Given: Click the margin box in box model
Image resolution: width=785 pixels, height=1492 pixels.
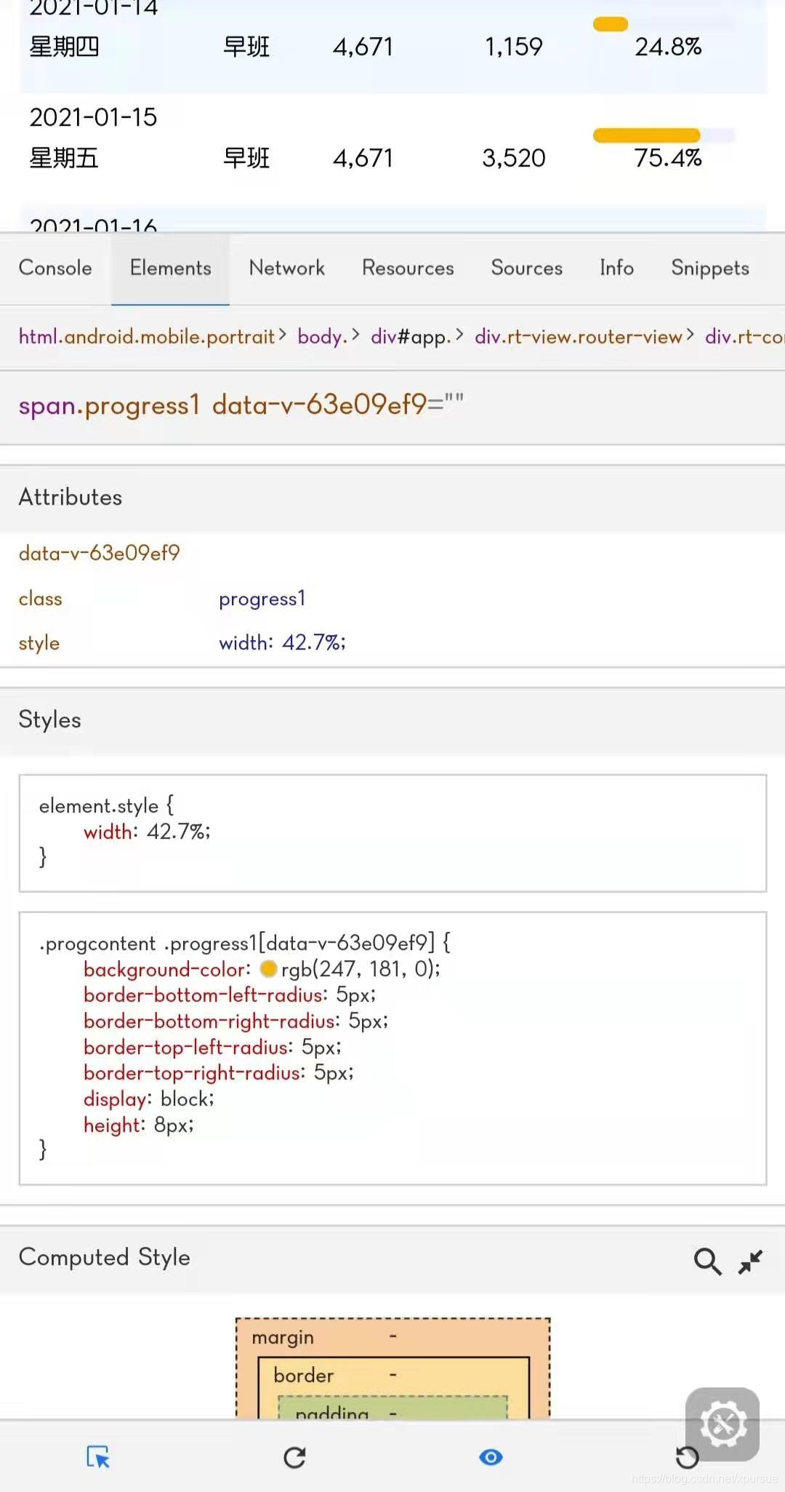Looking at the screenshot, I should click(x=392, y=1337).
